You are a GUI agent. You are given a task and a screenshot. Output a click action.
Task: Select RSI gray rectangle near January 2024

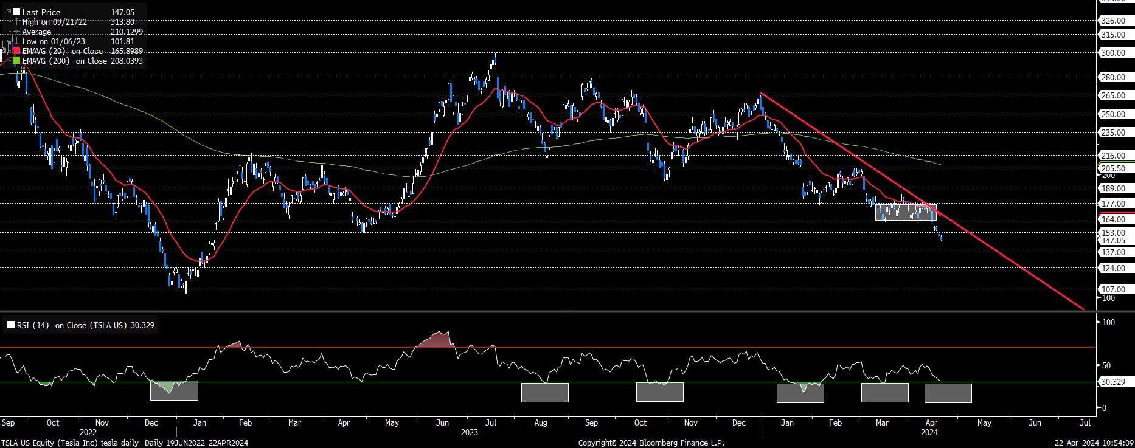click(x=800, y=393)
